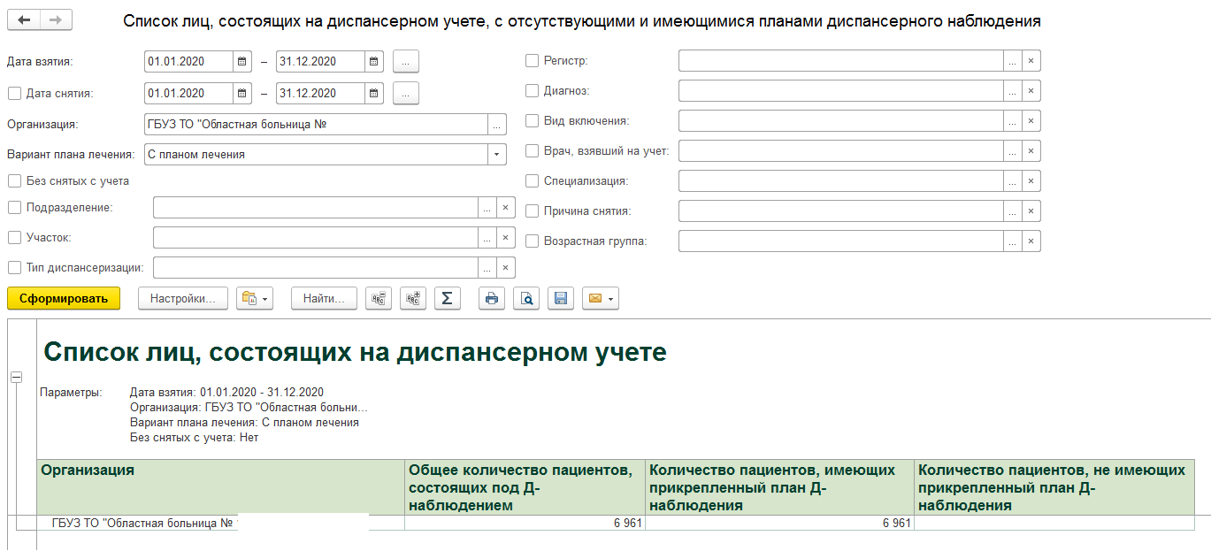Click the collapse all groups icon
This screenshot has width=1211, height=551.
pos(379,299)
